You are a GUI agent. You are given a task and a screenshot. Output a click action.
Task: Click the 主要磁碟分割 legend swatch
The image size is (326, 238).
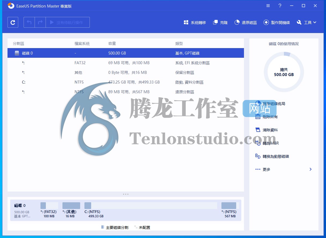point(102,227)
